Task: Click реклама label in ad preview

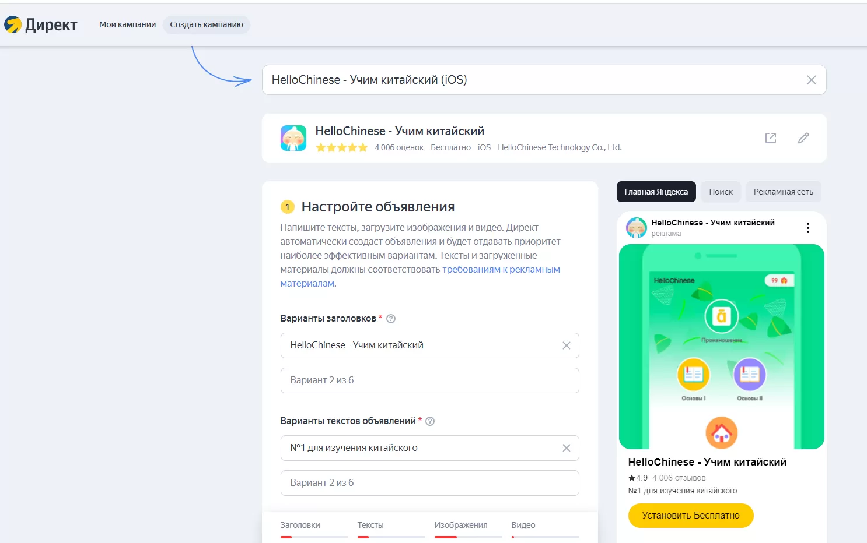Action: pos(666,234)
